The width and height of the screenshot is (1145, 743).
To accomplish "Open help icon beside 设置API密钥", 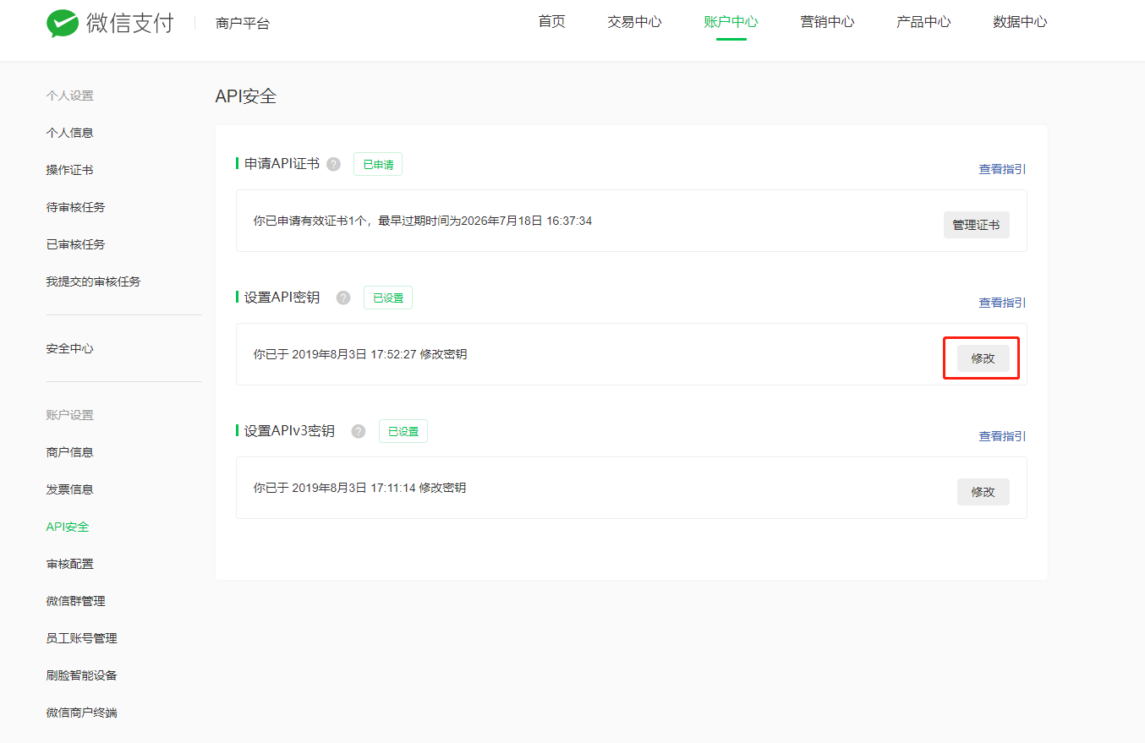I will click(343, 298).
